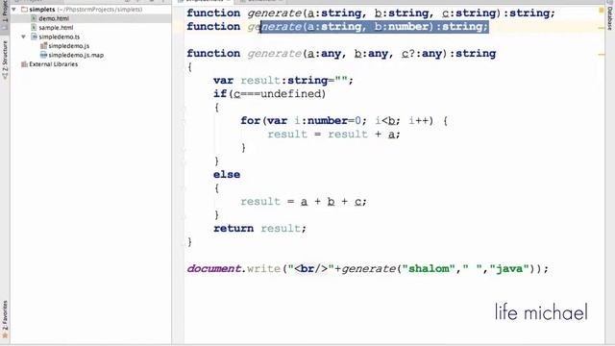Click 'c?:any' parameter in function signature
The image size is (615, 346).
click(x=423, y=54)
